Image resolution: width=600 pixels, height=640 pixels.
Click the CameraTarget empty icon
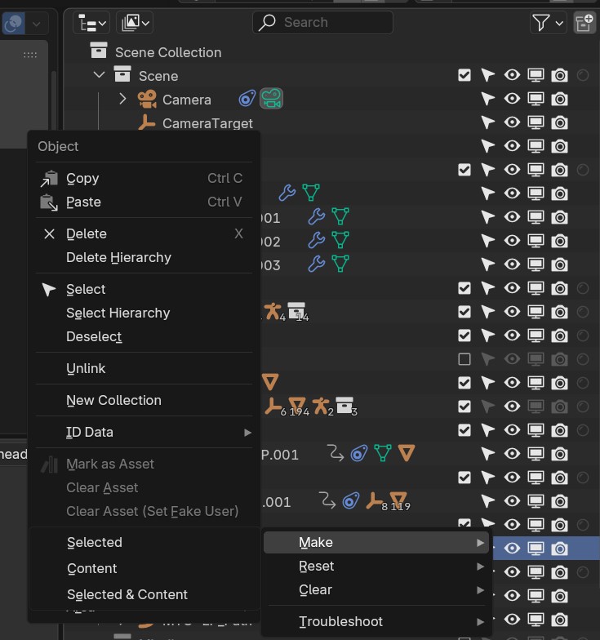(147, 122)
